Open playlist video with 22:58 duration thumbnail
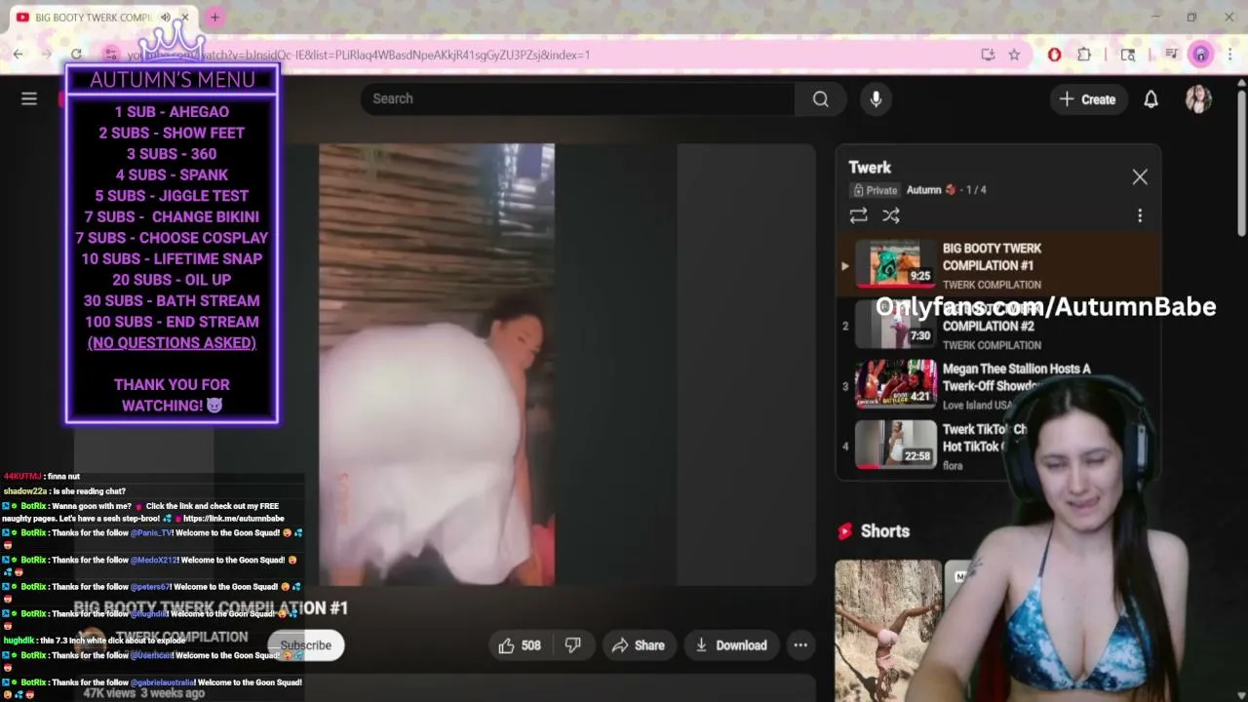 [x=895, y=446]
